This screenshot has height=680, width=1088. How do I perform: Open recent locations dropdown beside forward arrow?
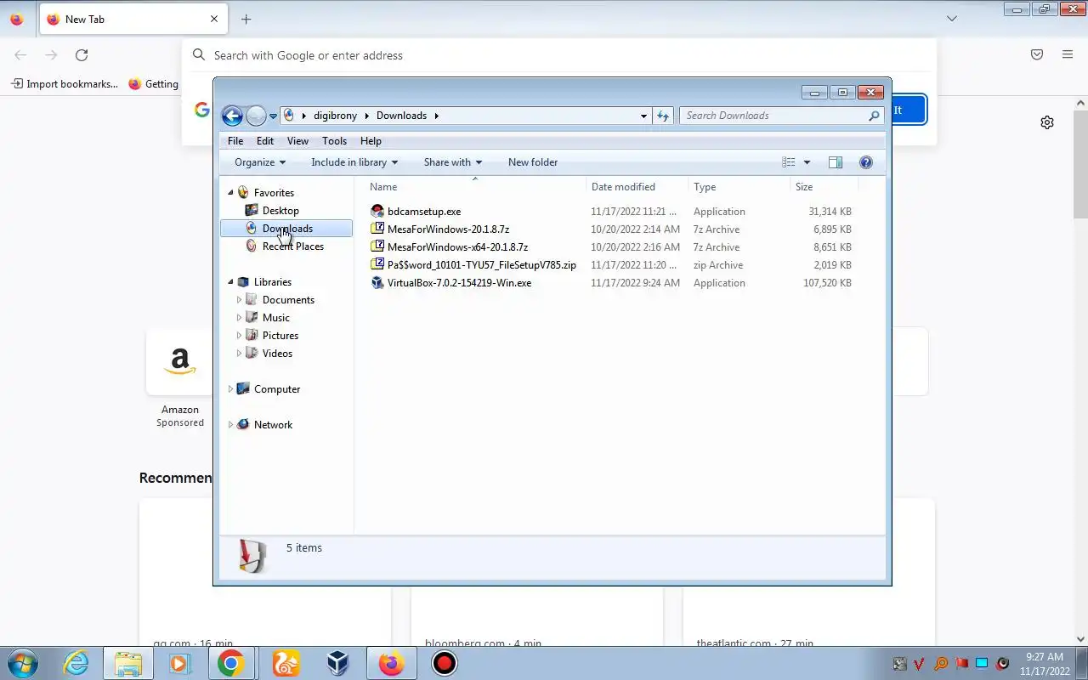(273, 116)
